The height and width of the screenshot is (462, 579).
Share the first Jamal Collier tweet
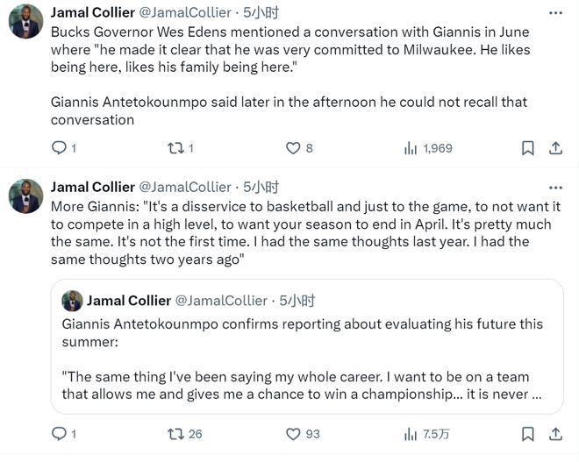pyautogui.click(x=554, y=148)
